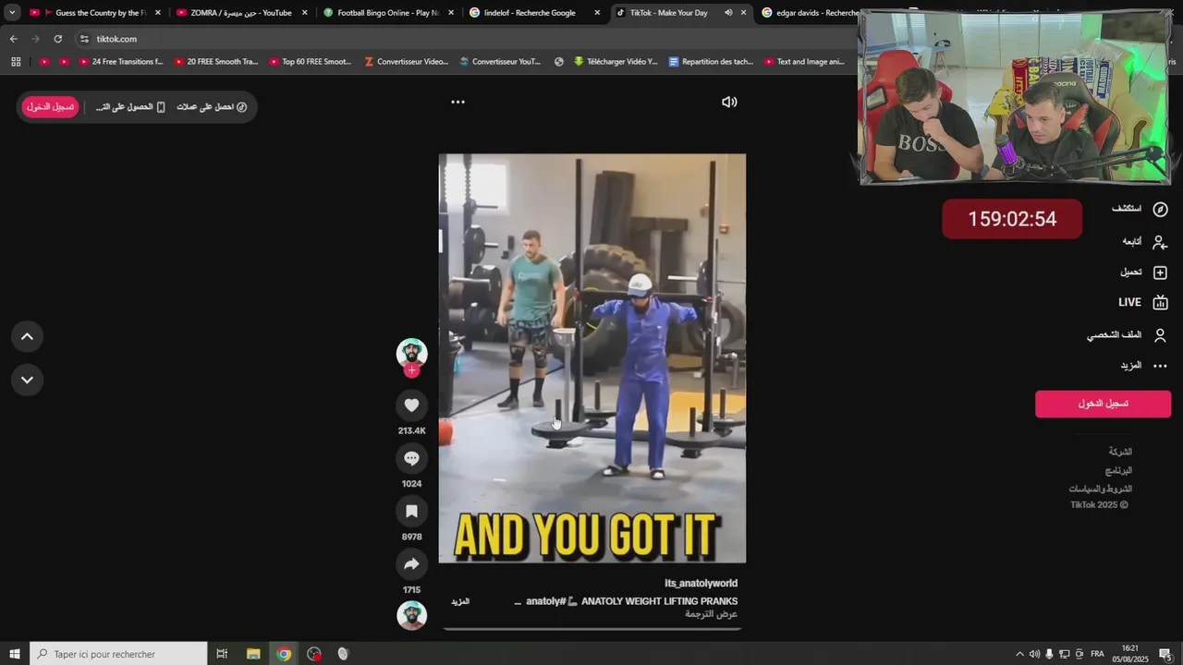Switch to lindelof Recherche Google tab
This screenshot has width=1183, height=665.
533,13
